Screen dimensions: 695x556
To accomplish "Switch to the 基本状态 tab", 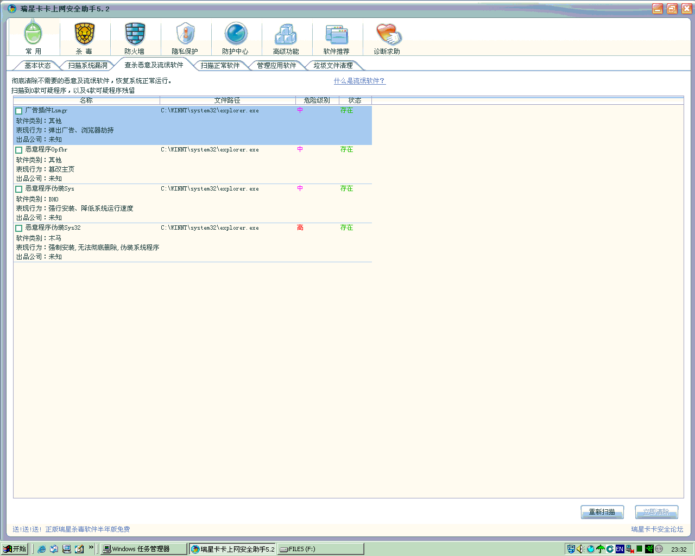I will tap(37, 66).
